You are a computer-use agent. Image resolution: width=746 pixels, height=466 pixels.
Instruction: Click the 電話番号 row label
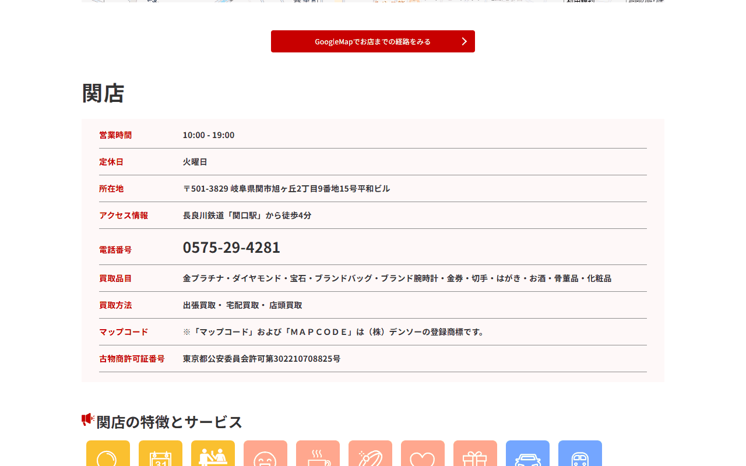(x=115, y=250)
